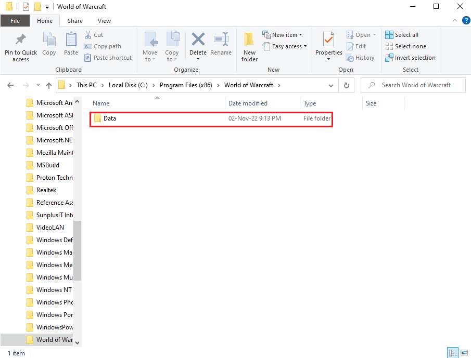Open Properties of the selected item
Screen dimensions: 471x358
pos(328,44)
